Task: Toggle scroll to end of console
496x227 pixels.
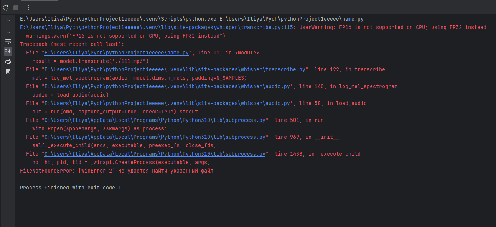Action: [x=8, y=51]
